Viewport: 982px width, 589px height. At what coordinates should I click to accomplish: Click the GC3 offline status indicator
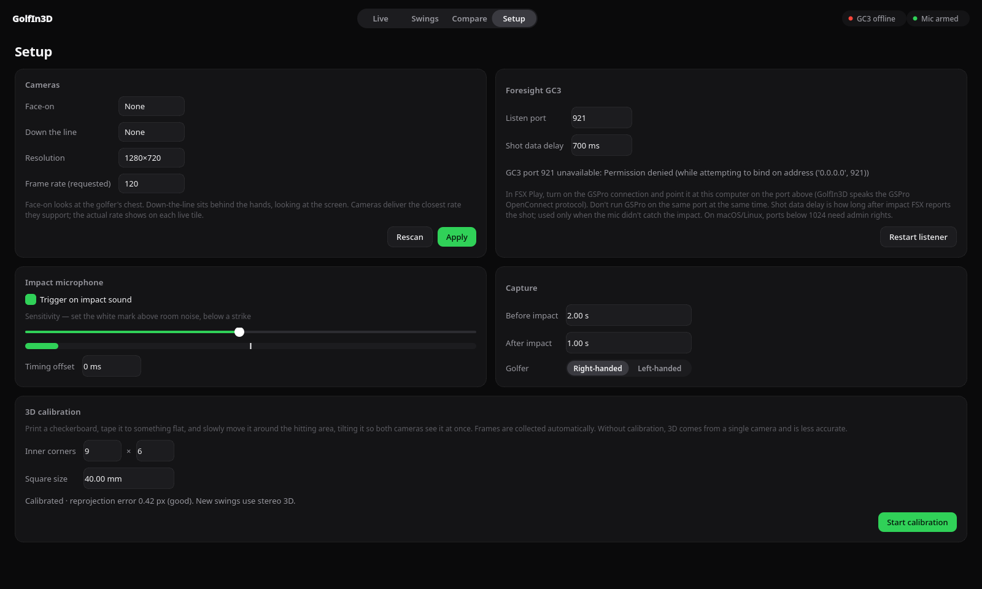(x=873, y=18)
